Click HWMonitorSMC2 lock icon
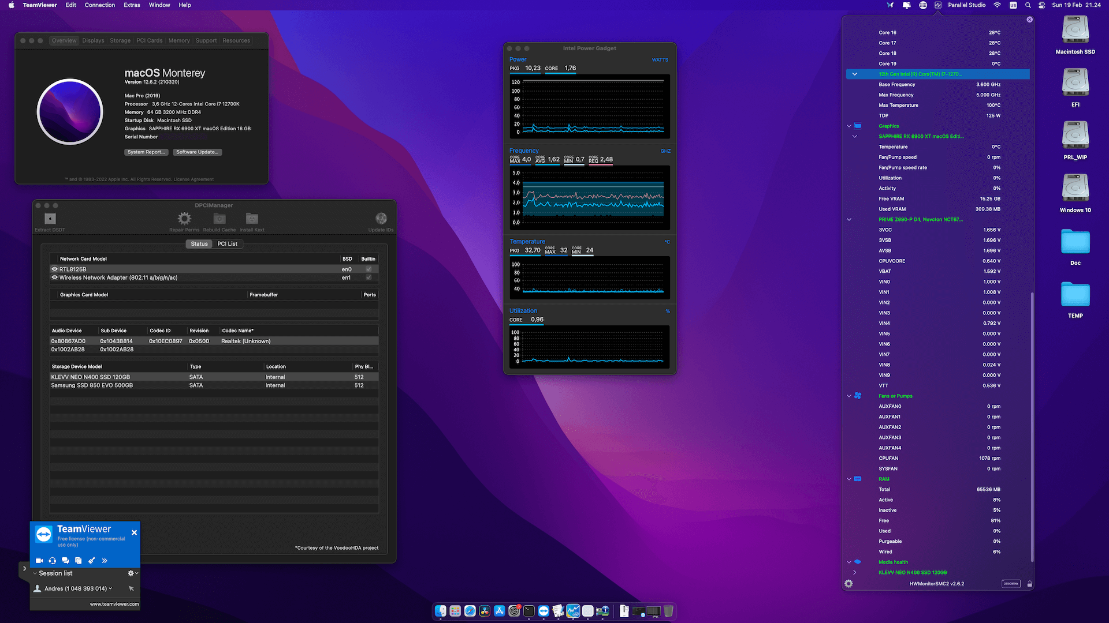Screen dimensions: 1109x623 (x=1029, y=584)
